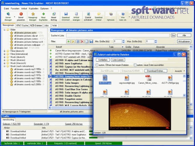Click the blank page filter icon

[87, 41]
